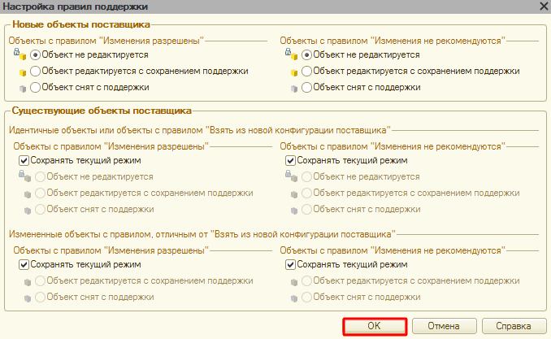Confirm settings with the OK button

(x=375, y=326)
